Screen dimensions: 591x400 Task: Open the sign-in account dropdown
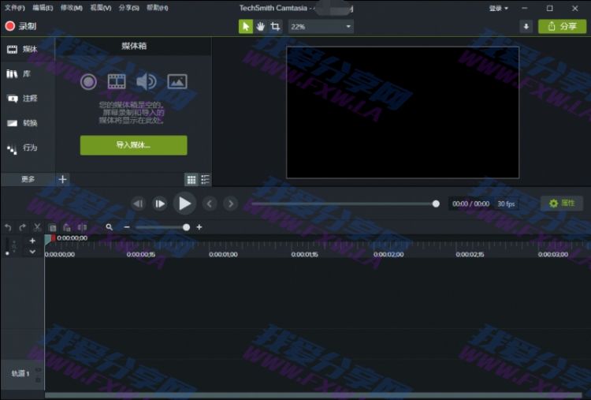[x=499, y=8]
